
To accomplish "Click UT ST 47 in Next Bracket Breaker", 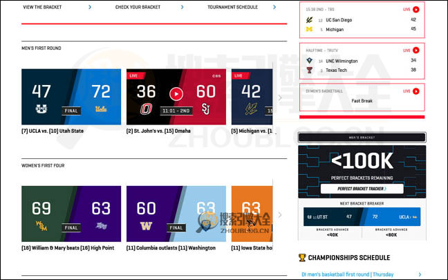I will [x=332, y=217].
